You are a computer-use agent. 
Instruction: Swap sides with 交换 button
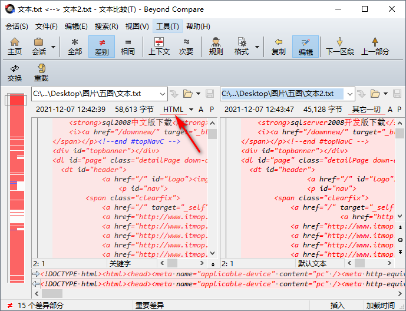(15, 73)
